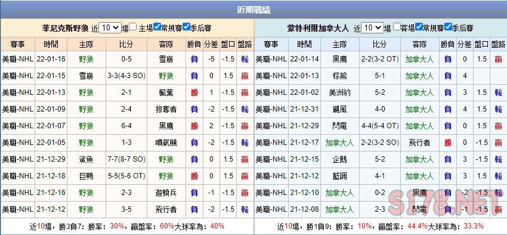Open 巨鴨 home team link
507x235 pixels.
coord(86,176)
